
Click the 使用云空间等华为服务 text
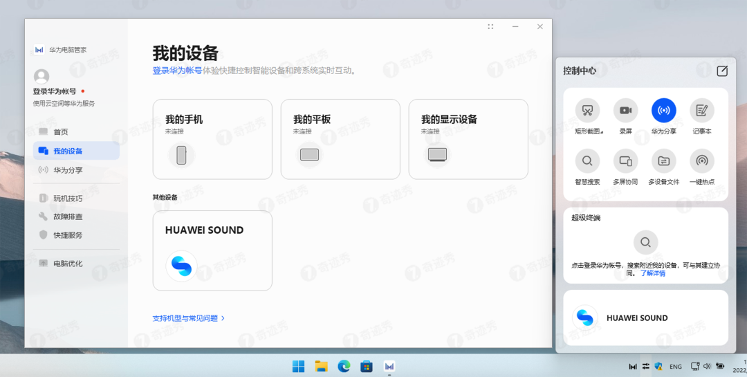(x=64, y=104)
